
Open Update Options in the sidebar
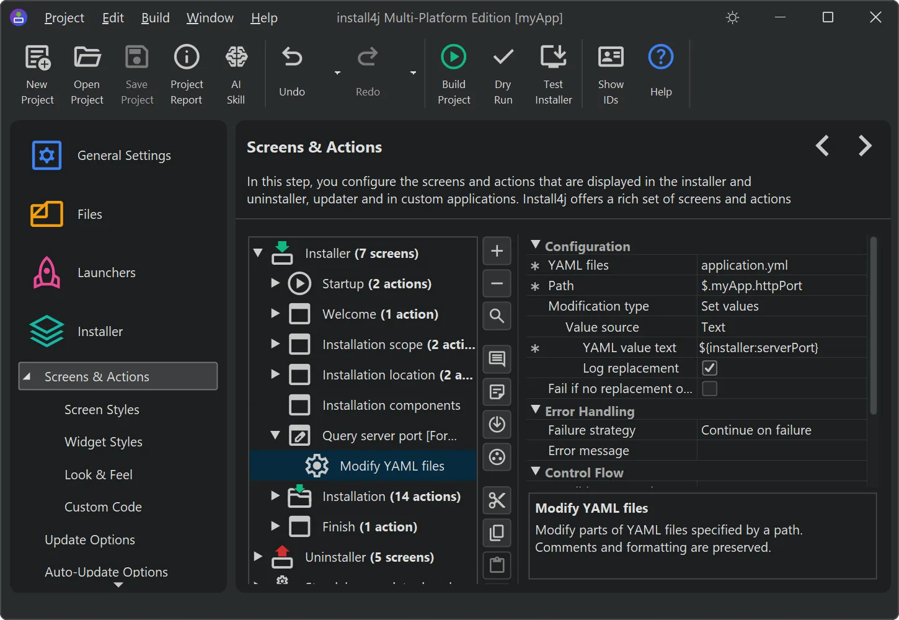pos(90,540)
